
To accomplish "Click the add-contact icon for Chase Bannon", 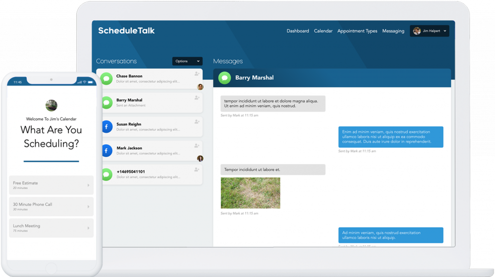I will tap(197, 74).
